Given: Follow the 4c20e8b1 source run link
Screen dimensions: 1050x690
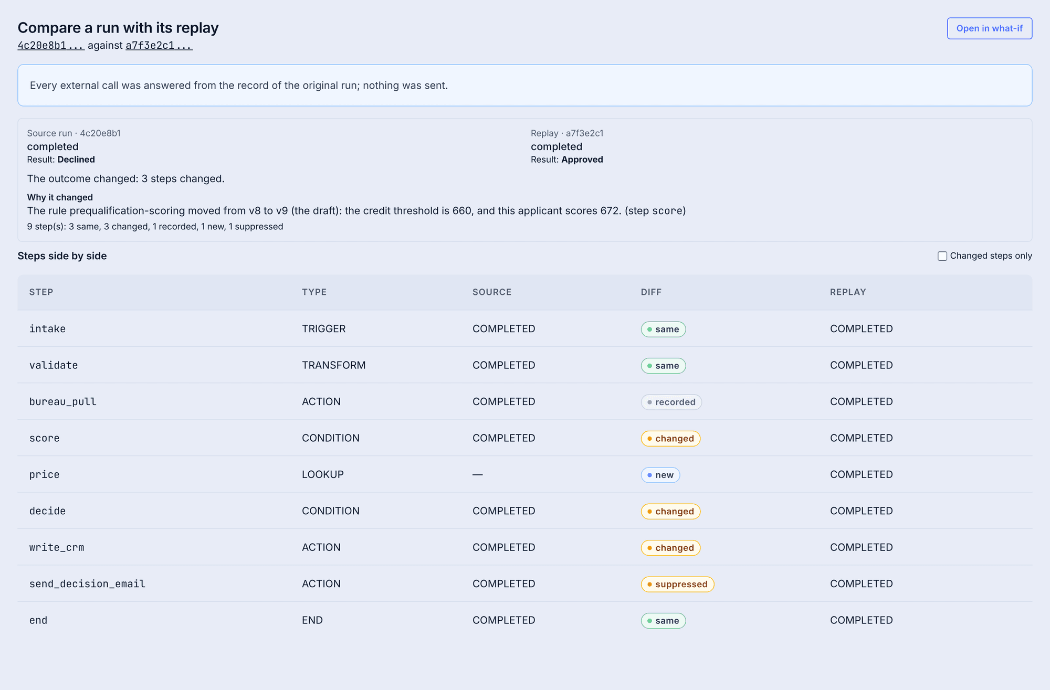Looking at the screenshot, I should 51,46.
